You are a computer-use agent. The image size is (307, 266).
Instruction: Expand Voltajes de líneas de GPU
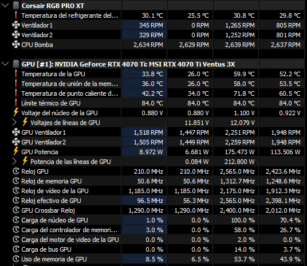pos(14,122)
